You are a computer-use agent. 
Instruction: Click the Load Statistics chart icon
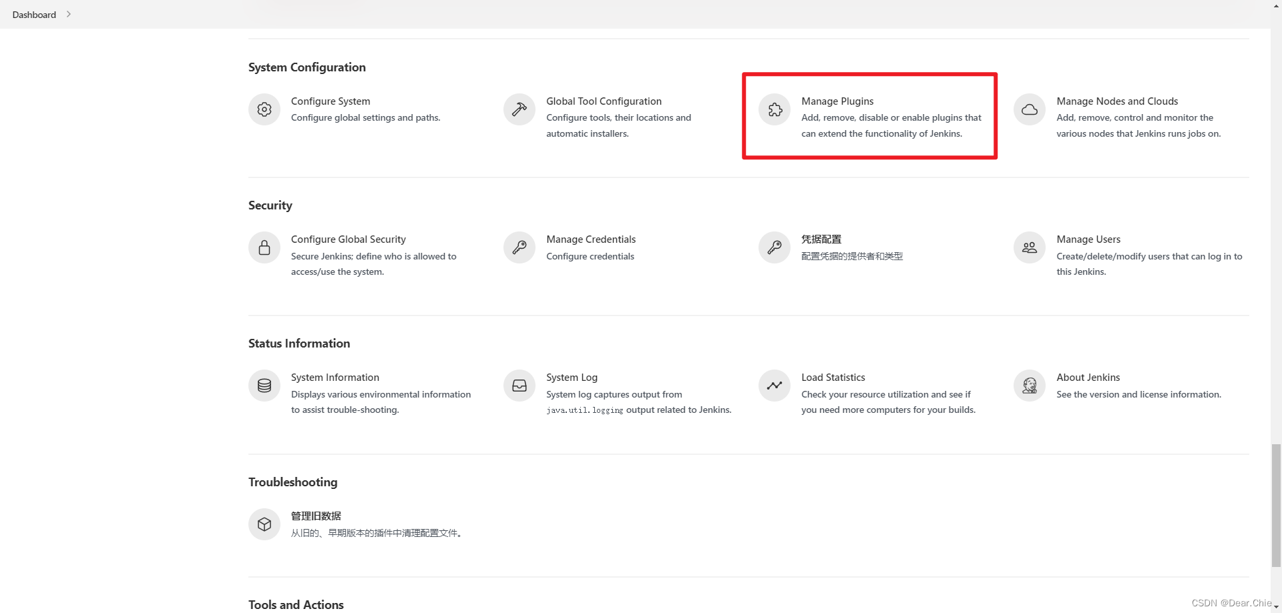point(775,386)
